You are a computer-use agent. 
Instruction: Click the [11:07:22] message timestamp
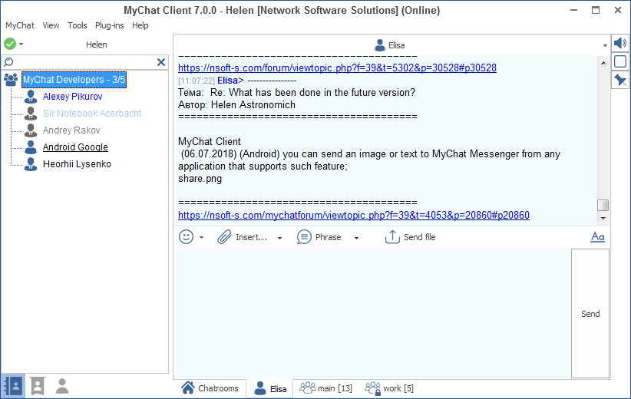pyautogui.click(x=197, y=81)
